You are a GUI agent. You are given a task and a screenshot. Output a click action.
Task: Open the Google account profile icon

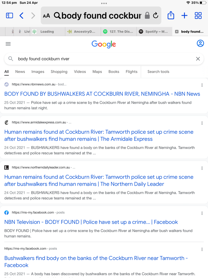point(200,43)
